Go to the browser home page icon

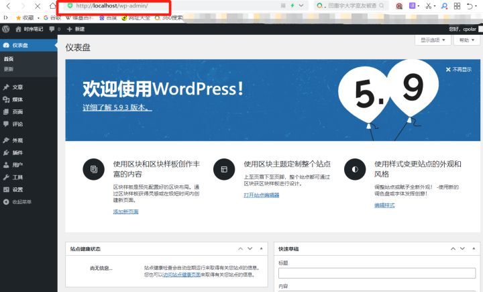tap(52, 5)
